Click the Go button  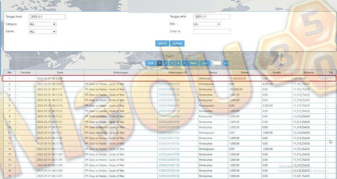click(x=226, y=63)
